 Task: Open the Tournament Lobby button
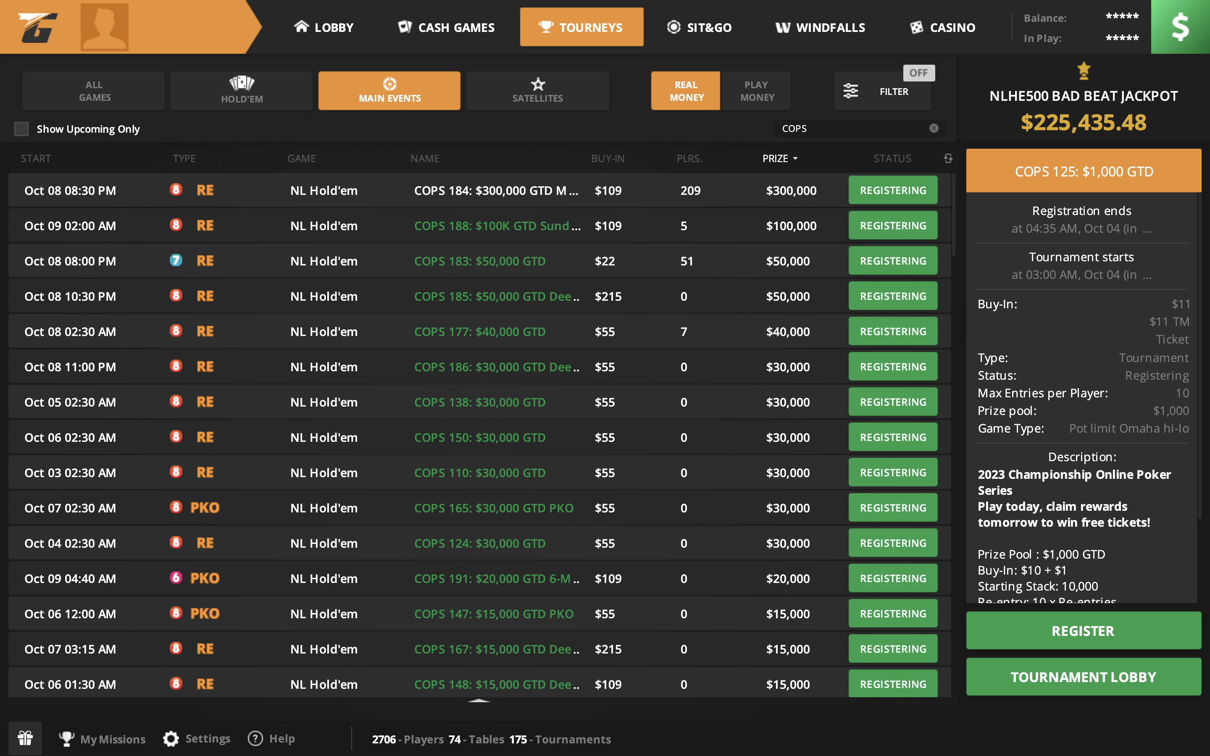(x=1083, y=677)
